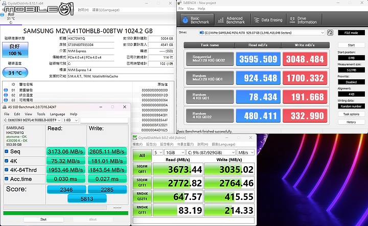
Task: Open Drive Information tab in TxBENCH
Action: [304, 20]
